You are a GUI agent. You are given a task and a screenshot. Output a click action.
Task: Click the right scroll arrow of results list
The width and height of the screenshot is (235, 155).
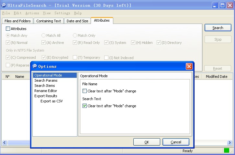pyautogui.click(x=229, y=142)
